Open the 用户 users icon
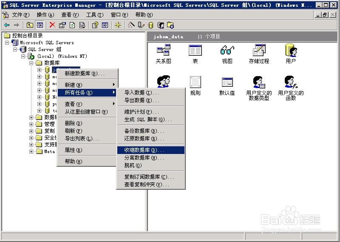Viewport: 340px width, 242px height. [291, 54]
